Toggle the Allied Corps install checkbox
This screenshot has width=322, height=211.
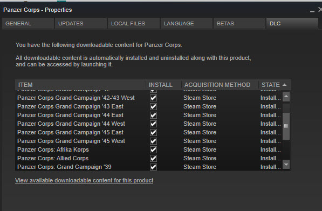tap(153, 159)
